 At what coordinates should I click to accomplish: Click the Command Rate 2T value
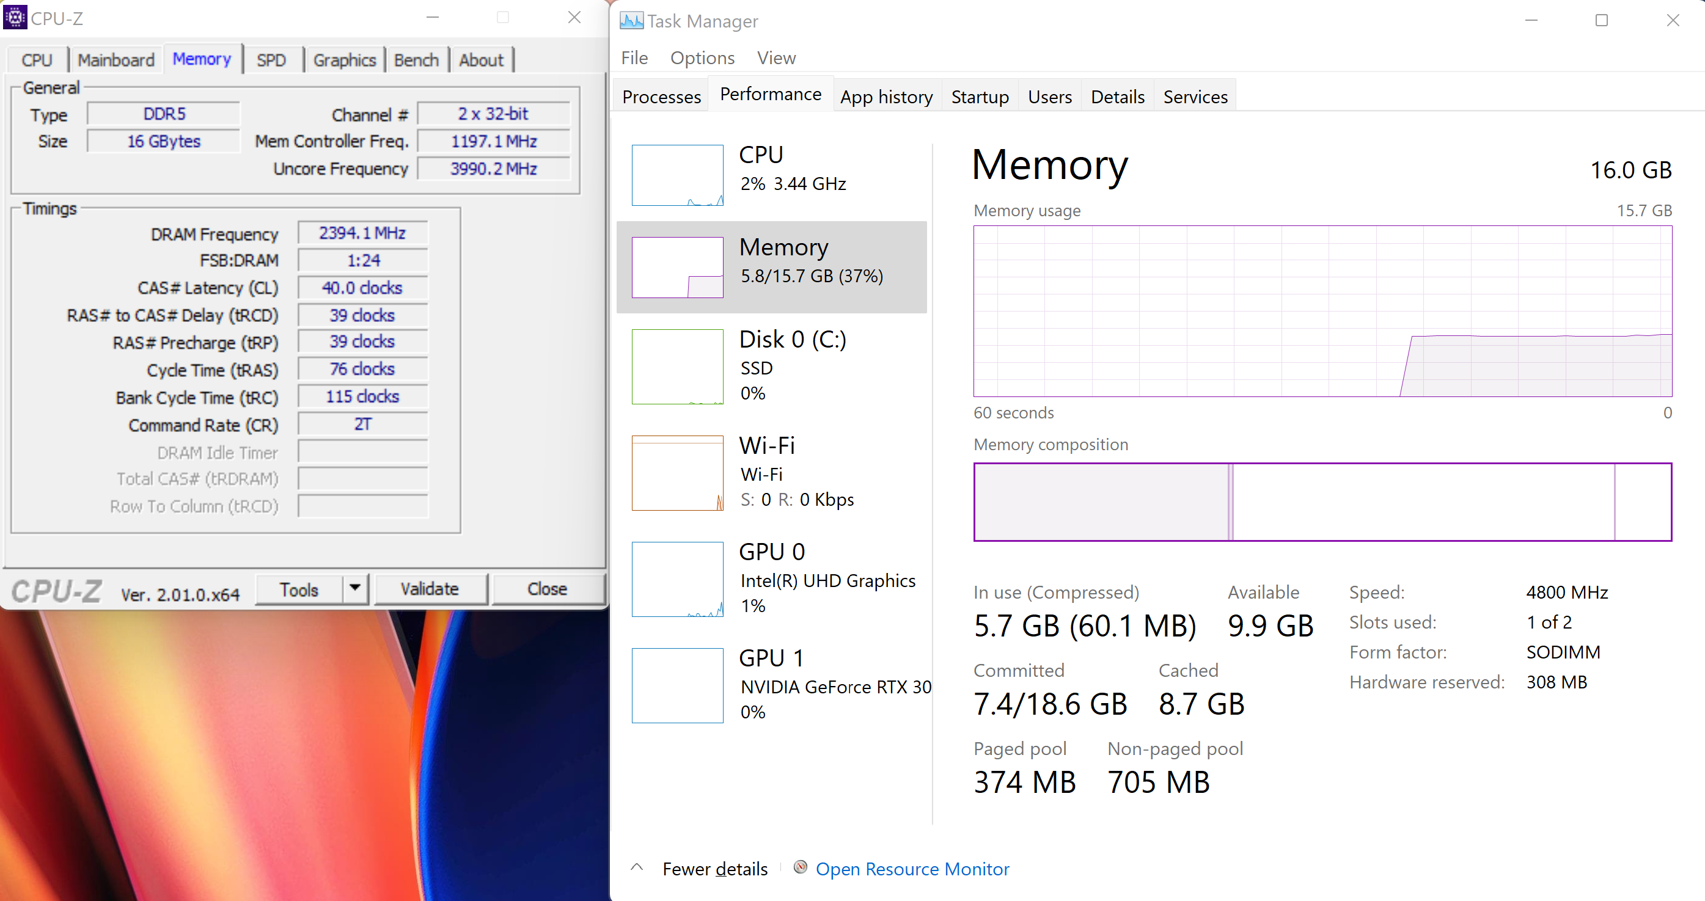coord(363,424)
